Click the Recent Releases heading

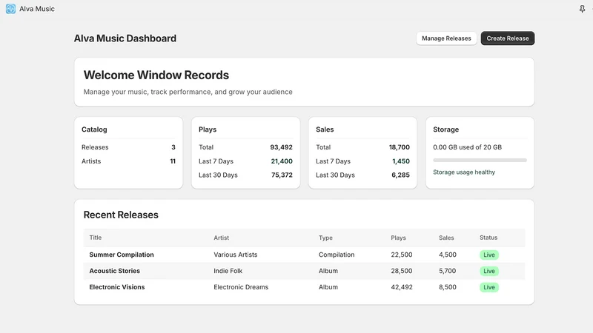(x=121, y=215)
